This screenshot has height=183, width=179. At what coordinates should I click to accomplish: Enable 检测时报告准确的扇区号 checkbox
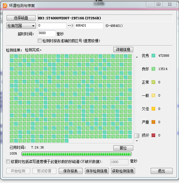(x=39, y=41)
